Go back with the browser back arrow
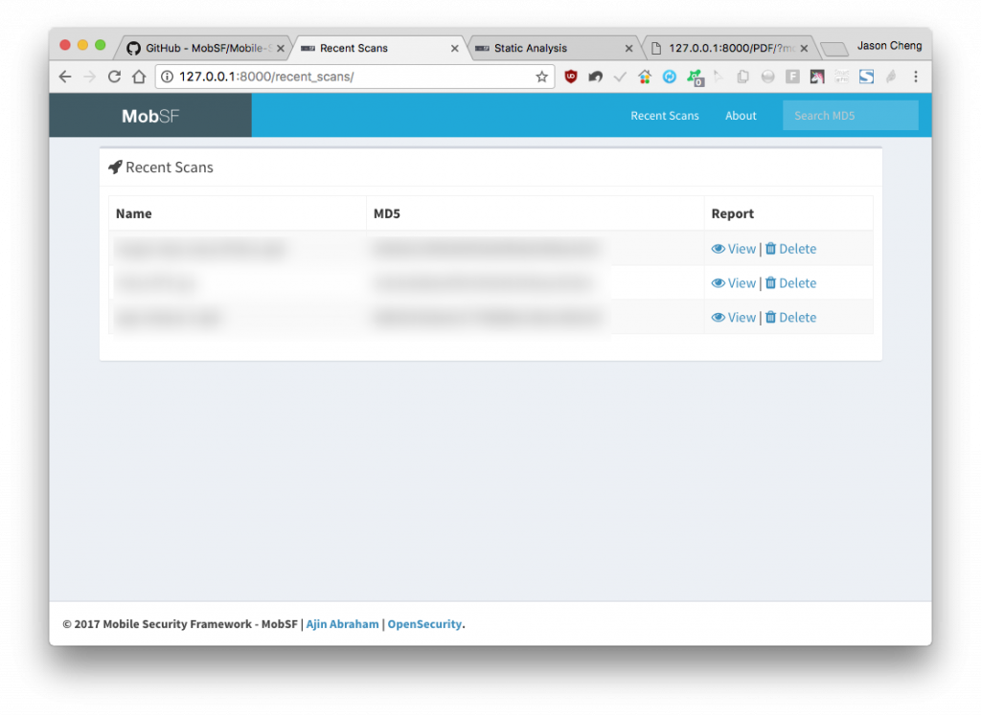The image size is (981, 716). point(65,77)
